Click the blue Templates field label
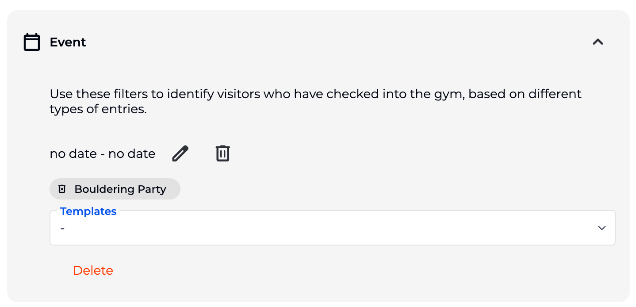The image size is (636, 307). [x=88, y=211]
